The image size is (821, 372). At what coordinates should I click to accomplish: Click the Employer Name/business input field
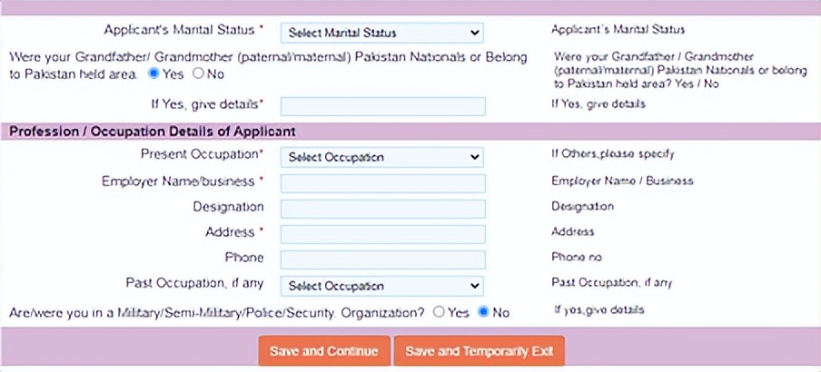coord(382,183)
